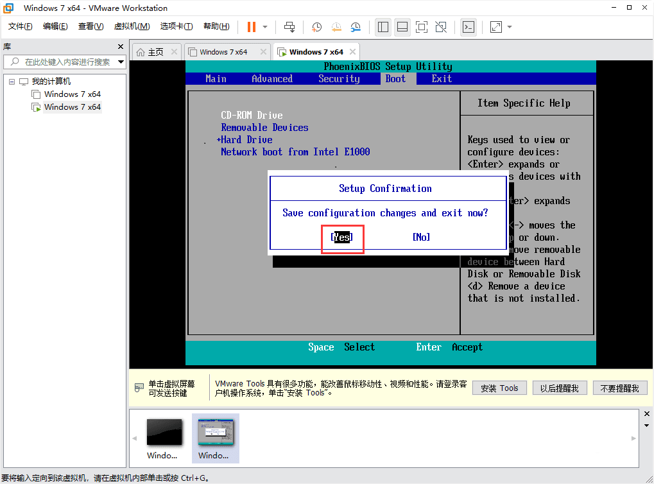Switch to the 主页 home tab
The height and width of the screenshot is (484, 654).
155,52
